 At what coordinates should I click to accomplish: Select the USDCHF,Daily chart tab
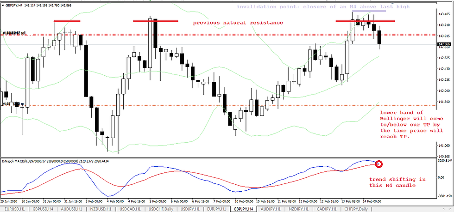click(x=160, y=209)
